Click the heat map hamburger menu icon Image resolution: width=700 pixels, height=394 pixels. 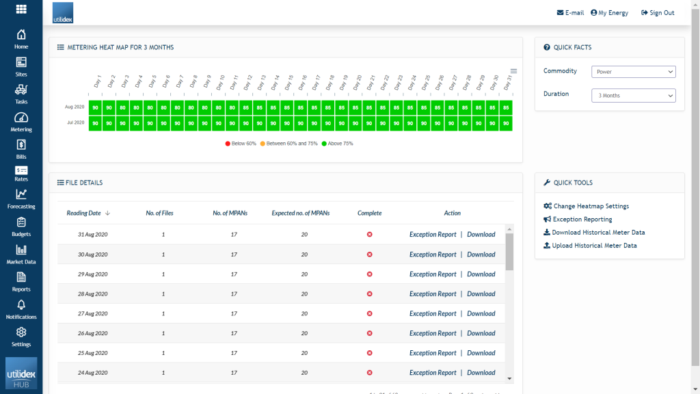[513, 71]
